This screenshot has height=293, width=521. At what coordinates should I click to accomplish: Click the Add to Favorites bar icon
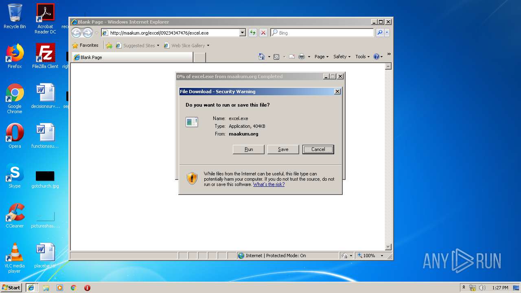coord(109,46)
